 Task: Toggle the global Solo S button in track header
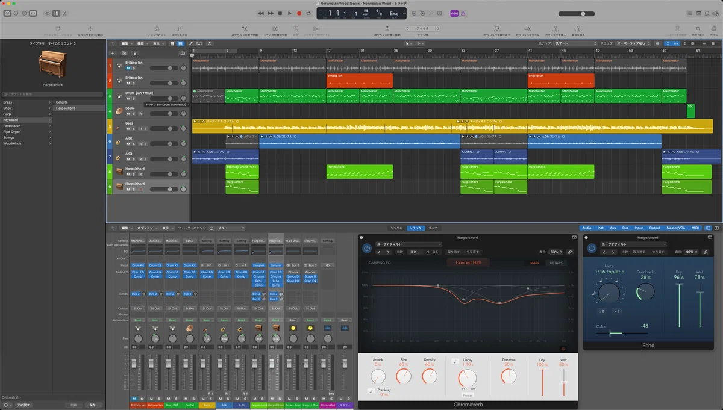(x=135, y=53)
